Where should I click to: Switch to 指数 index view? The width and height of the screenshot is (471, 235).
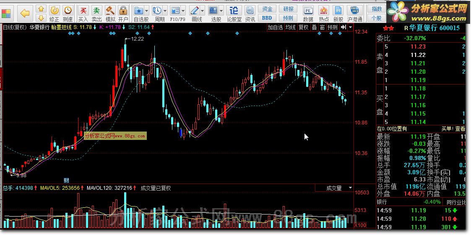pyautogui.click(x=377, y=9)
